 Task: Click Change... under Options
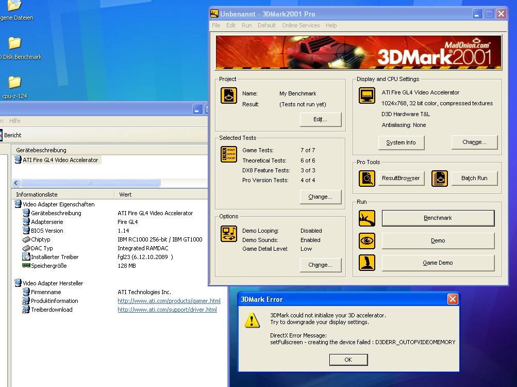(321, 265)
